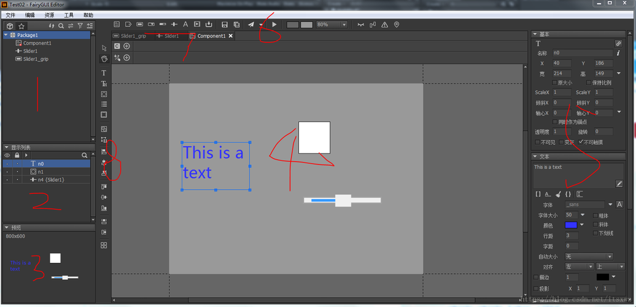This screenshot has height=307, width=636.
Task: Open the 编辑 menu
Action: 30,15
